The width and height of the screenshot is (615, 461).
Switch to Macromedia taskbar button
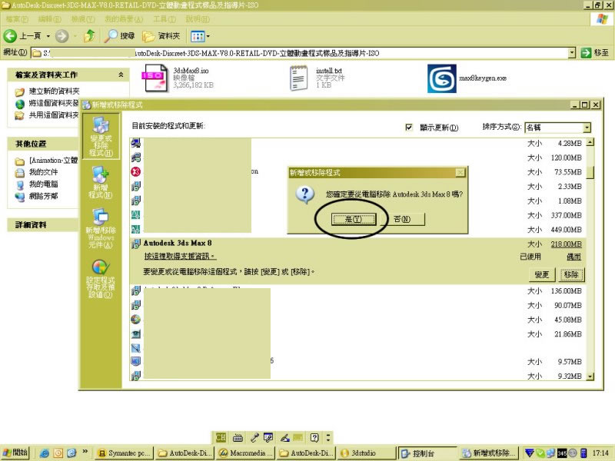(x=246, y=453)
